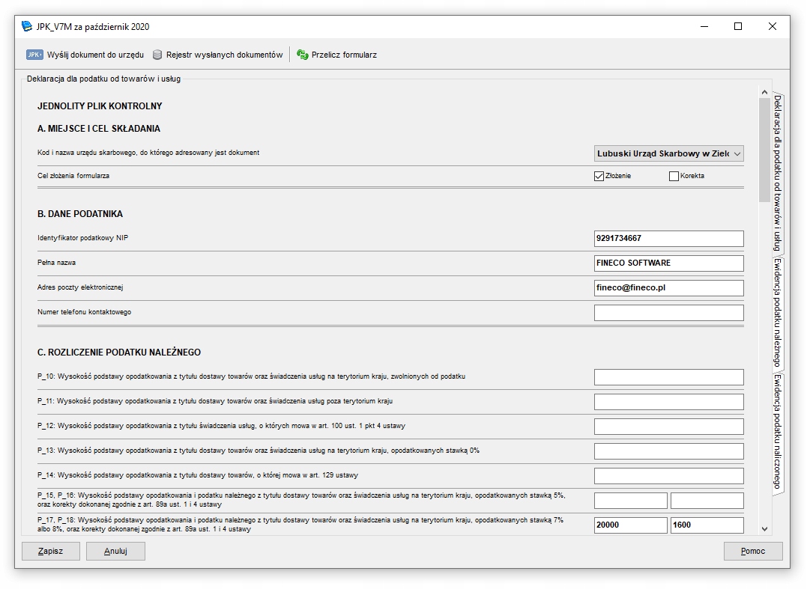
Task: Click scrollbar down arrow in form
Action: tap(764, 528)
